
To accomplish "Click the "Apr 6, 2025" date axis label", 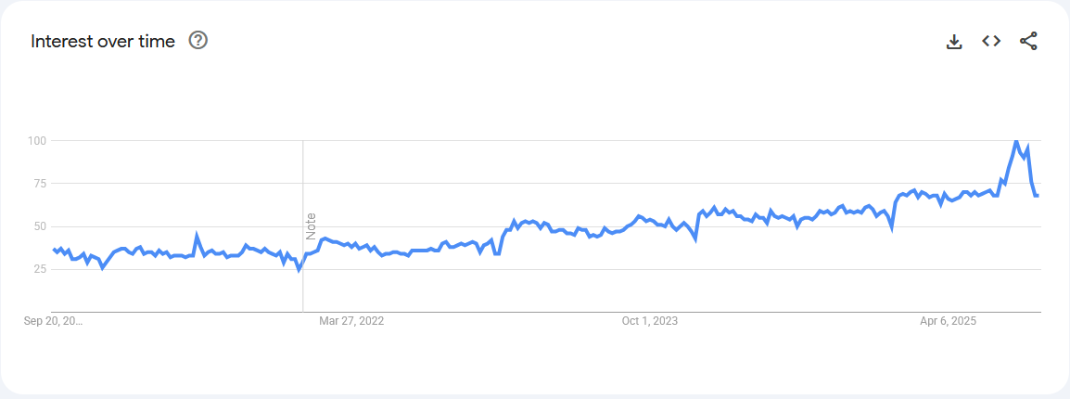I will click(948, 322).
